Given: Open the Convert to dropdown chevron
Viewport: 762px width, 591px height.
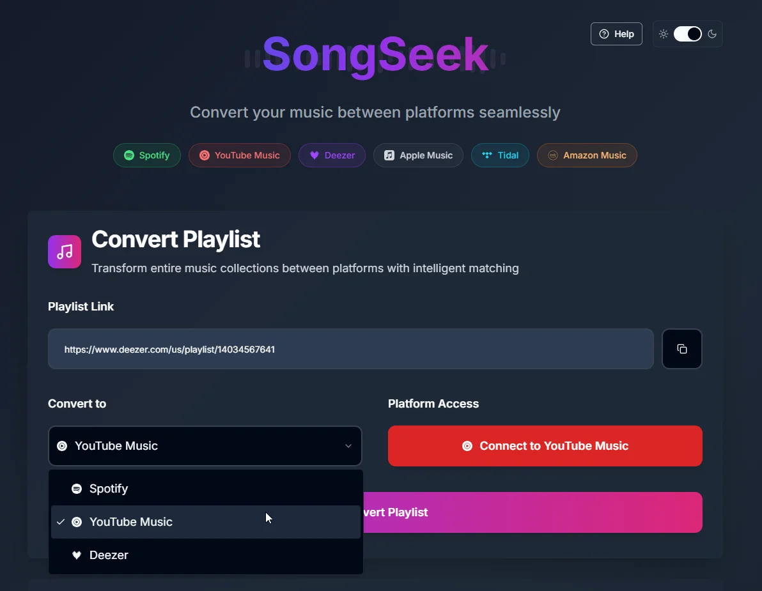Looking at the screenshot, I should click(x=348, y=446).
